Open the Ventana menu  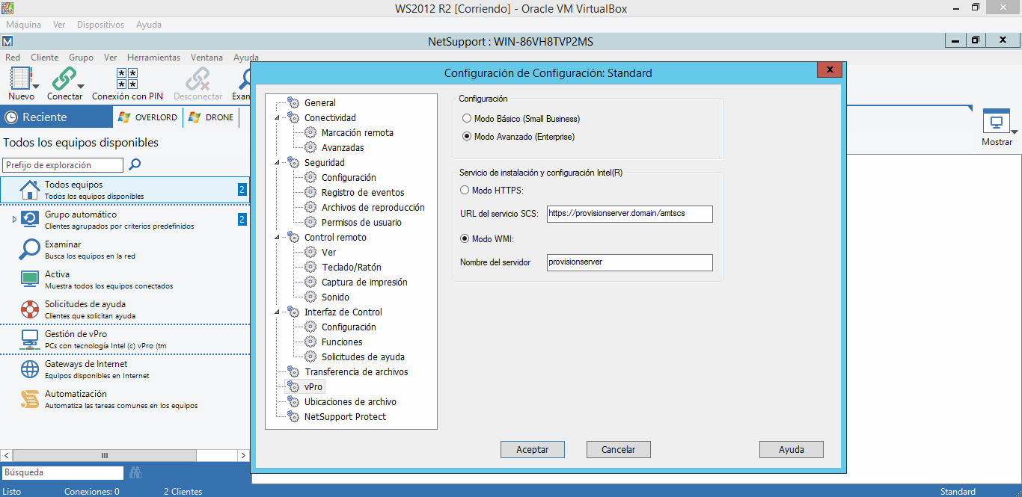pyautogui.click(x=206, y=58)
